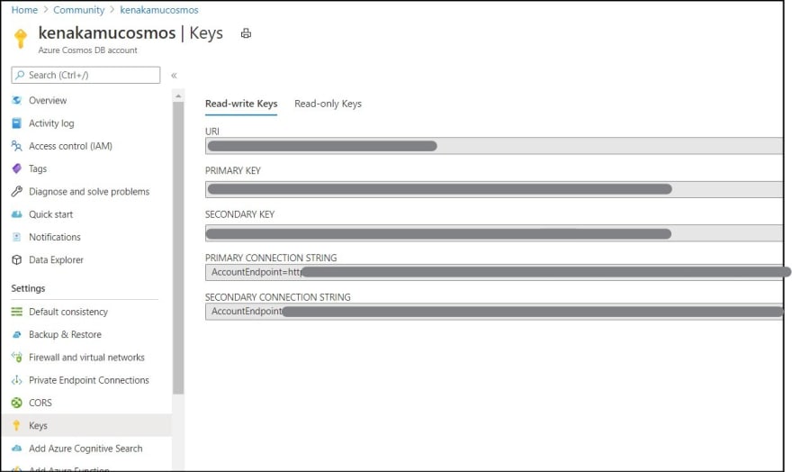Switch to the Read-only Keys tab
Screen dimensions: 792x472
(x=328, y=104)
